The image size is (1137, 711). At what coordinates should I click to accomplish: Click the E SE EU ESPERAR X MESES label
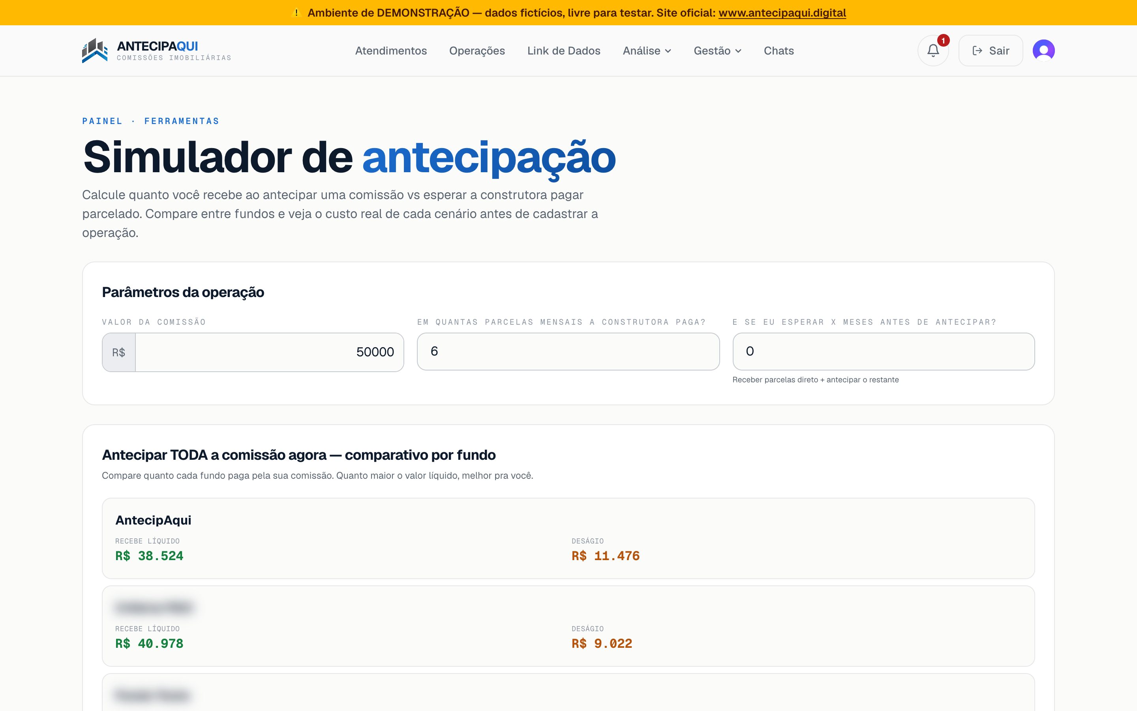[x=865, y=322]
